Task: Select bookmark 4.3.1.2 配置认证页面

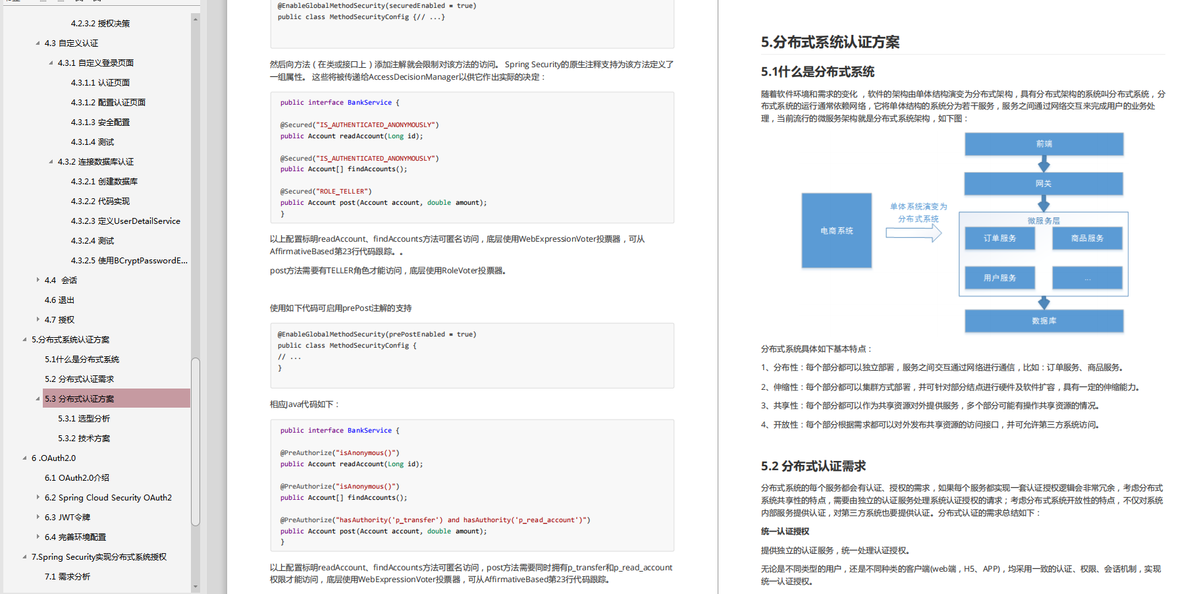Action: [x=108, y=103]
